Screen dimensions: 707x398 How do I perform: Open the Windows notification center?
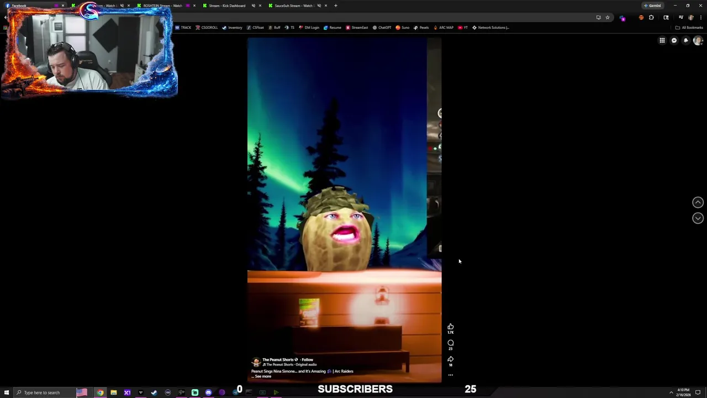pos(698,392)
